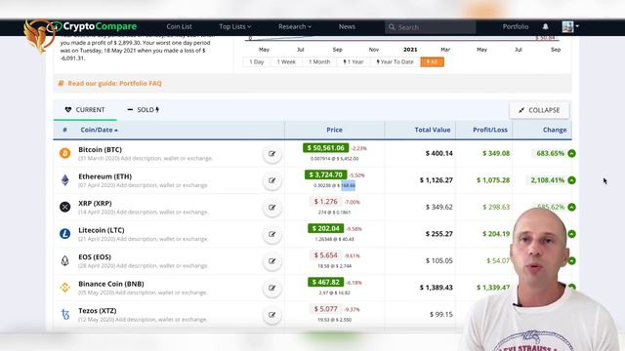Edit the EOS entry
The image size is (625, 351).
pyautogui.click(x=272, y=261)
